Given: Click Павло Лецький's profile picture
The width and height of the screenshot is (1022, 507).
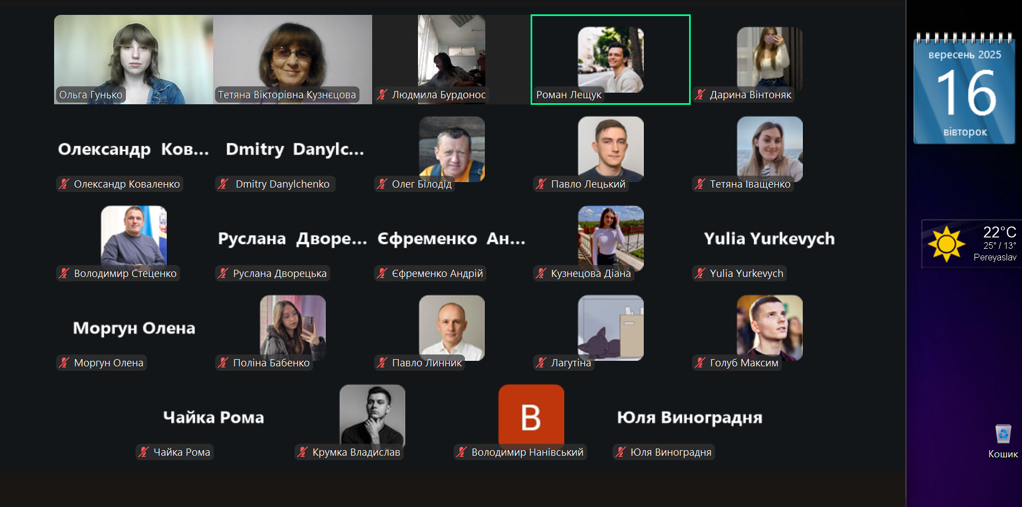Looking at the screenshot, I should tap(611, 149).
